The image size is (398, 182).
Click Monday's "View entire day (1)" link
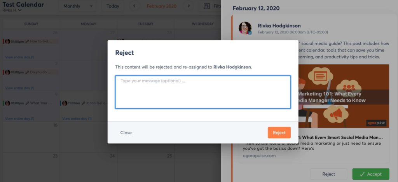tap(77, 119)
